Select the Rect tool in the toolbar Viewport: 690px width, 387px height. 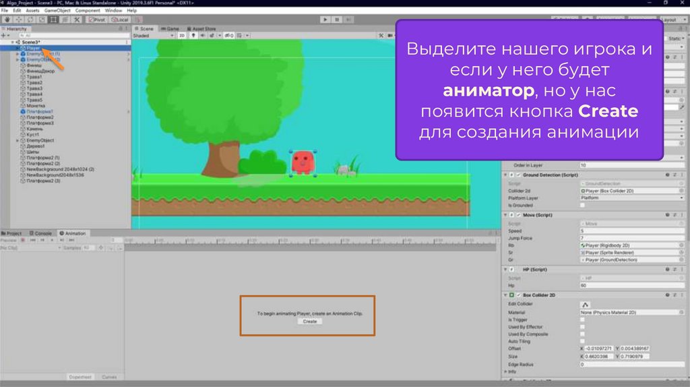click(x=53, y=20)
